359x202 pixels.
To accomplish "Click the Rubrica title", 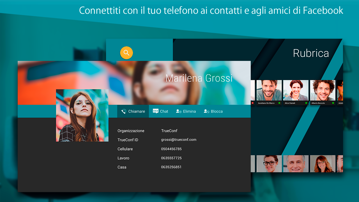I will (311, 53).
